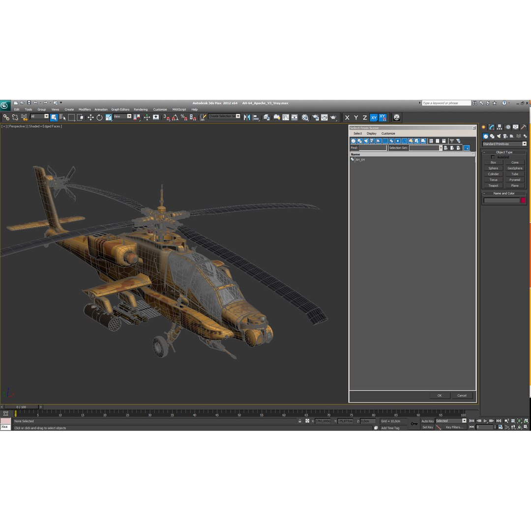
Task: Collapse the Object Type rollout
Action: tap(504, 152)
